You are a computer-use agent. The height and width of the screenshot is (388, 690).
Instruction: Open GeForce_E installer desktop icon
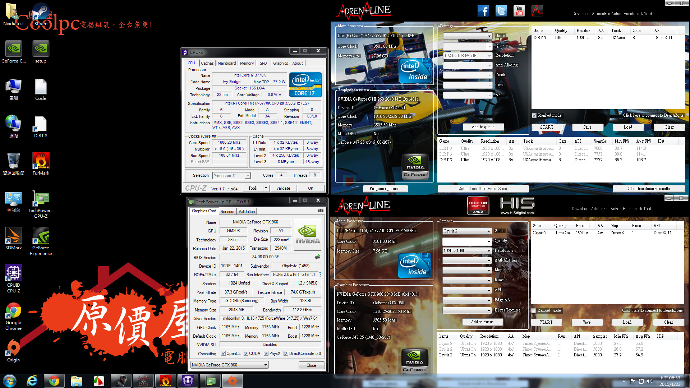coord(14,52)
